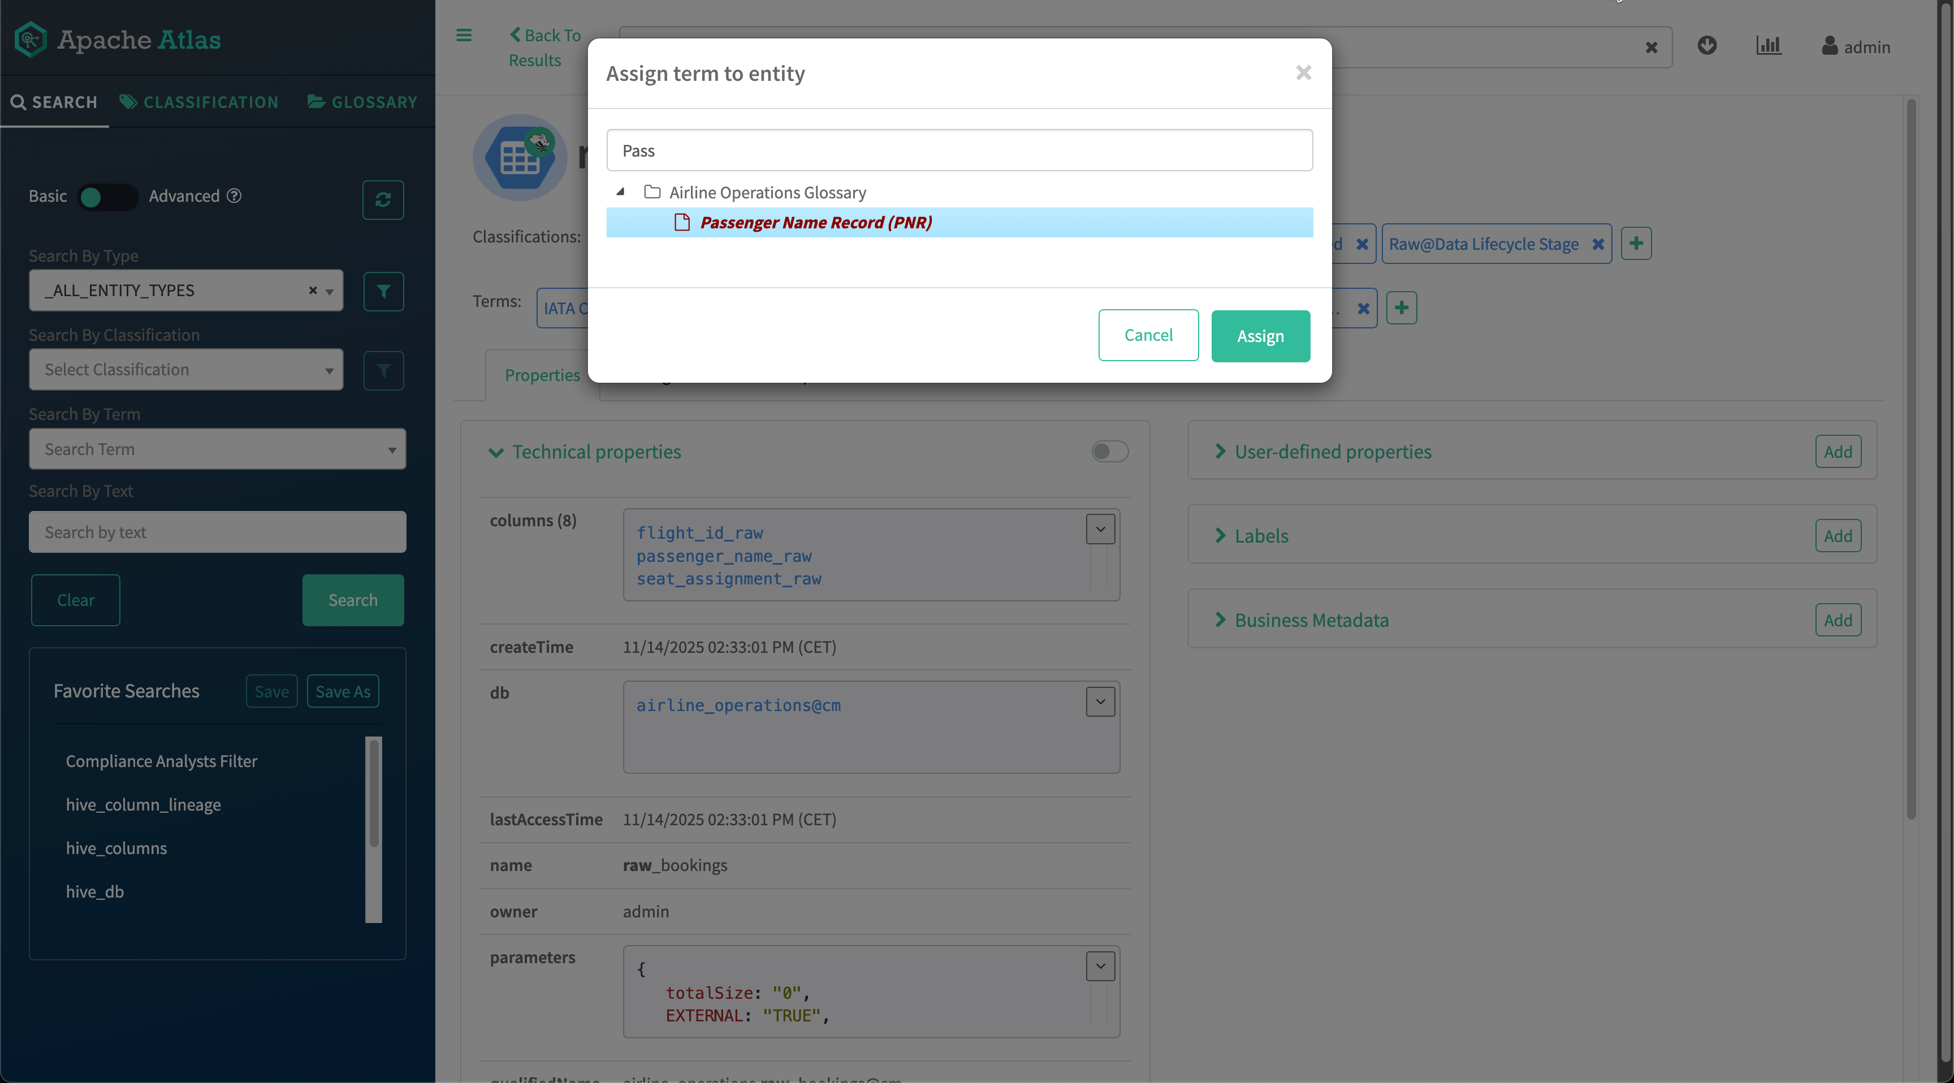
Task: Add a term with the plus icon
Action: coord(1401,308)
